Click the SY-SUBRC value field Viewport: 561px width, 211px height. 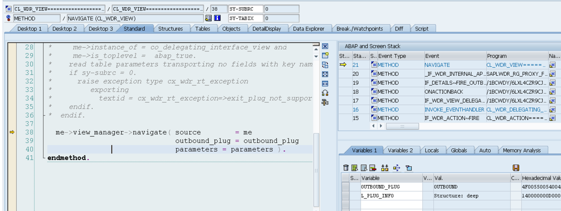(281, 9)
